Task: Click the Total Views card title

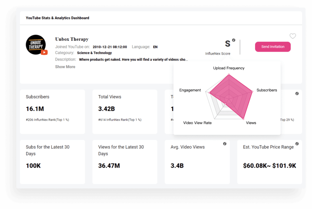Action: coord(110,97)
